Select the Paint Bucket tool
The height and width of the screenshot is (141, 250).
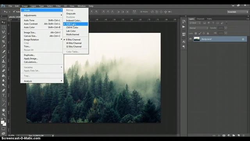tap(4, 76)
